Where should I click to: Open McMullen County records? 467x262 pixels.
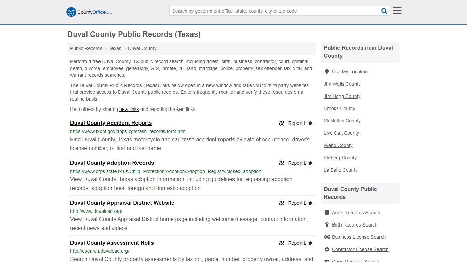(x=342, y=121)
